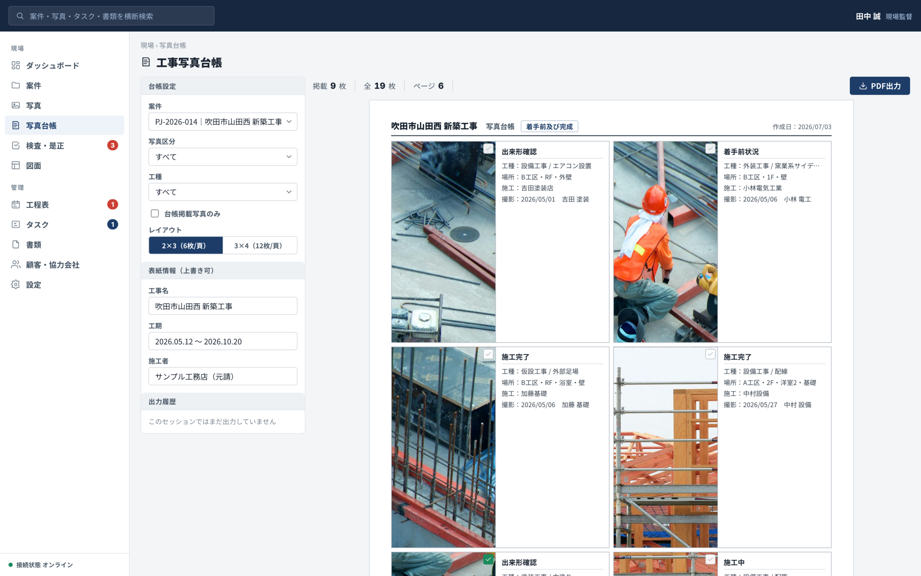Image resolution: width=921 pixels, height=576 pixels.
Task: Click user name 田中 誠
Action: [868, 16]
